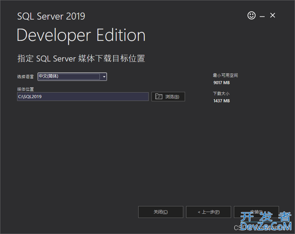Click the 最小可用空间 label
The image size is (295, 234).
225,75
